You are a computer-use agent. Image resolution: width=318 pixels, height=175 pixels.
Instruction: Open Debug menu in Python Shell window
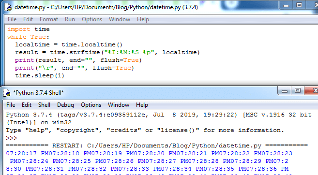pos(65,105)
